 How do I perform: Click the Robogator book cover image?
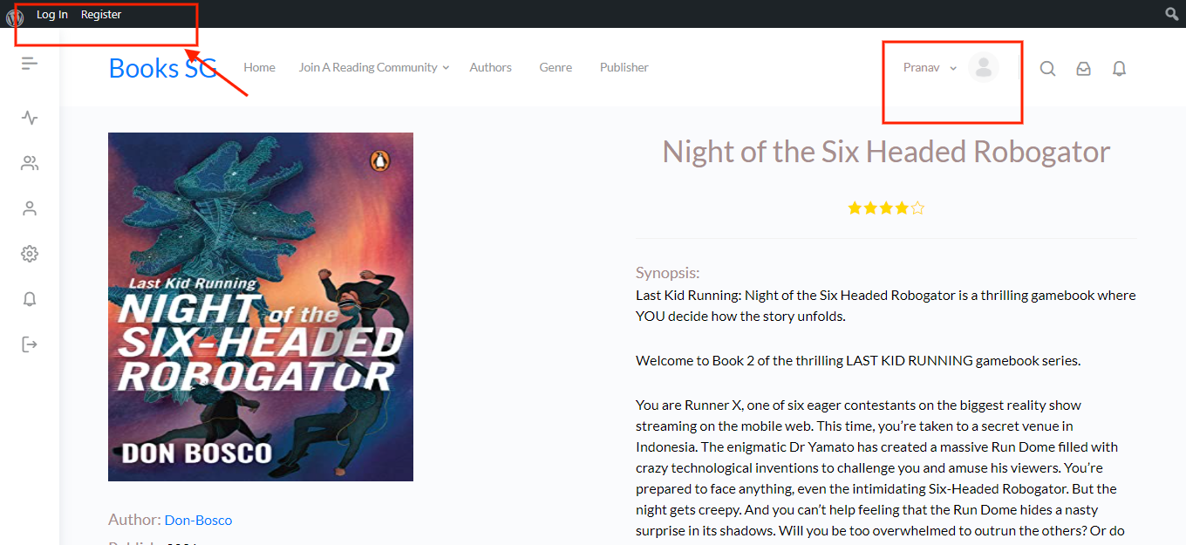tap(261, 306)
